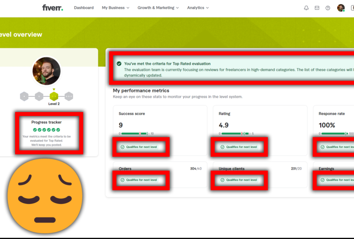The height and width of the screenshot is (239, 354).
Task: Select the first grey level hexagon
Action: (24, 96)
